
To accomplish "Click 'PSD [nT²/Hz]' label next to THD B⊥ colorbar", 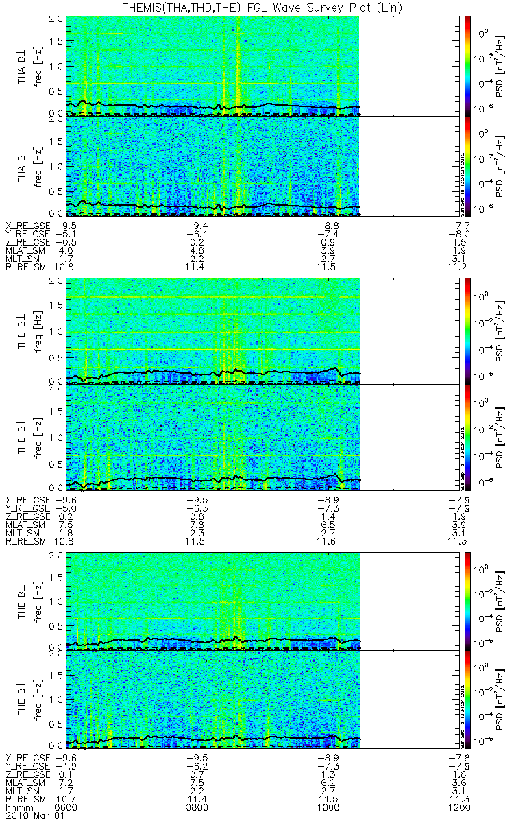I will [500, 331].
